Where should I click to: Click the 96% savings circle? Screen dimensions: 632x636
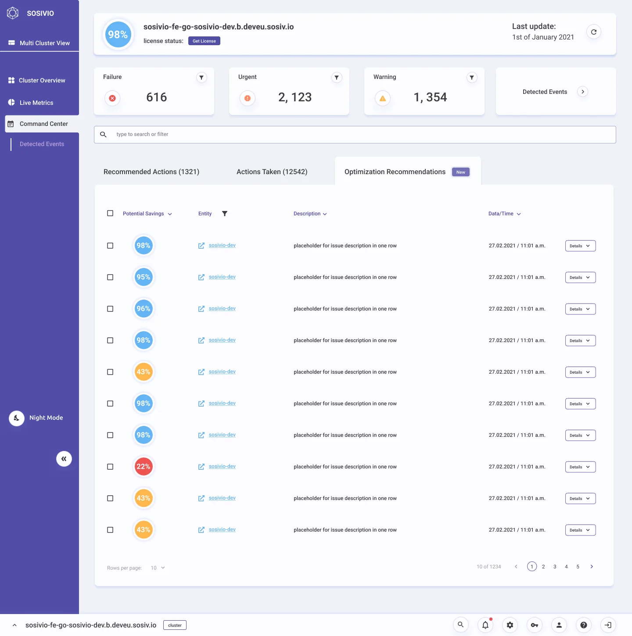[144, 309]
